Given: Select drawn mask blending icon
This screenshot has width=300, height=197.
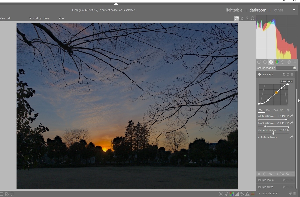Looking at the screenshot, I should coord(271,174).
